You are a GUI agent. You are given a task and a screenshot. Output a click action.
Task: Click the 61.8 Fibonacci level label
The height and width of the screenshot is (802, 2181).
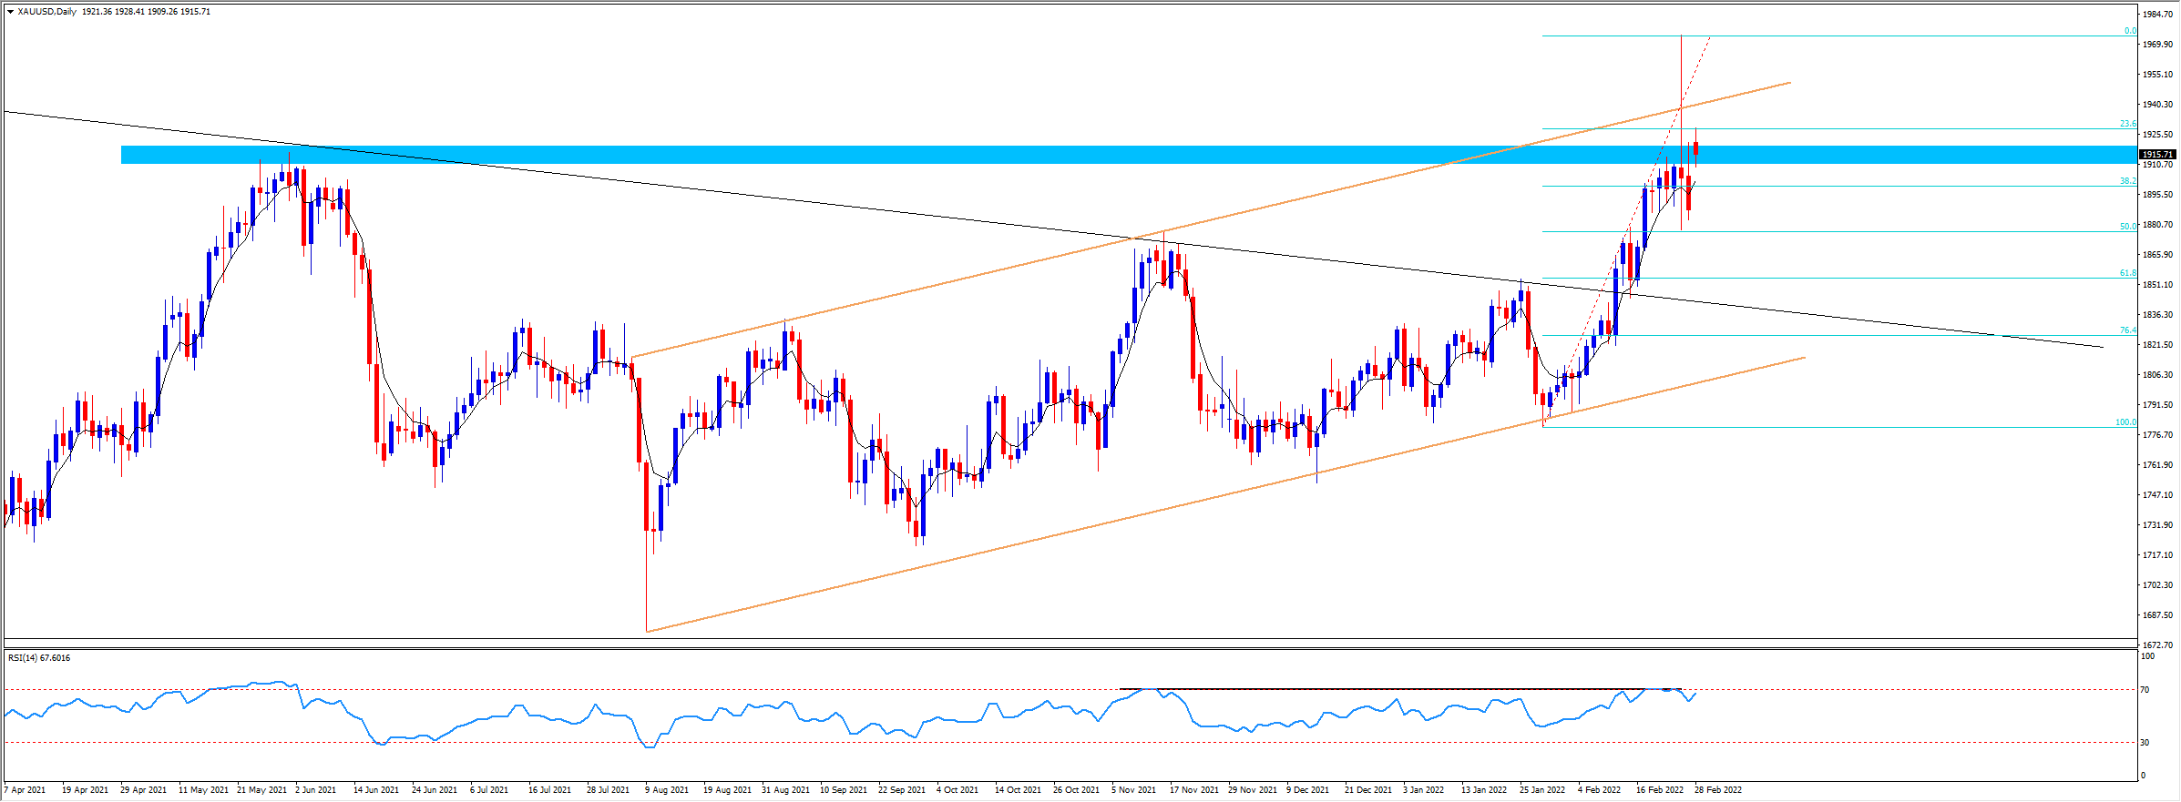(x=2127, y=273)
